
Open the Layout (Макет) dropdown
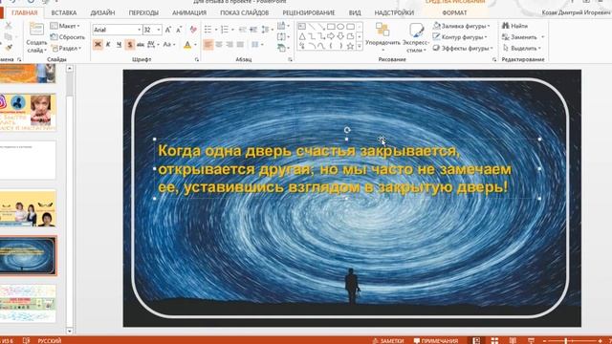tap(65, 26)
